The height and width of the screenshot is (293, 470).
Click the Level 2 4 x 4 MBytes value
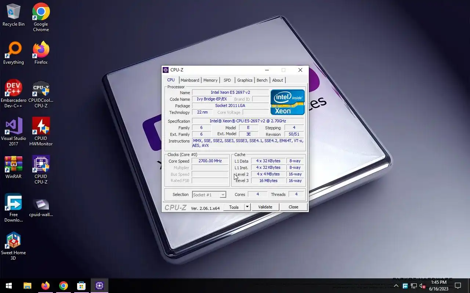coord(268,174)
